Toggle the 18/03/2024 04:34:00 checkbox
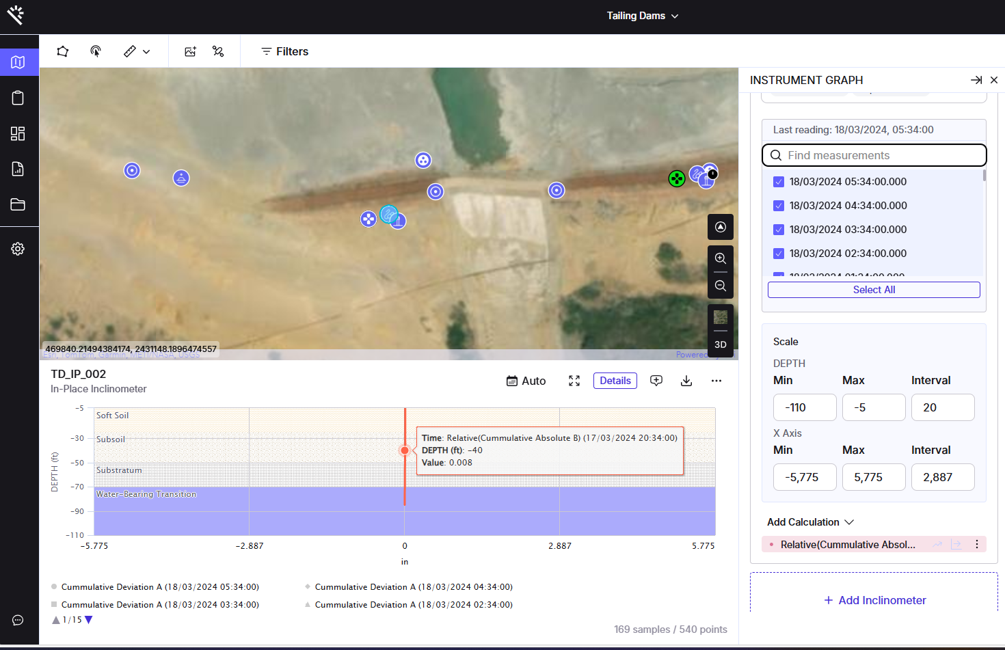Viewport: 1005px width, 650px height. click(778, 206)
